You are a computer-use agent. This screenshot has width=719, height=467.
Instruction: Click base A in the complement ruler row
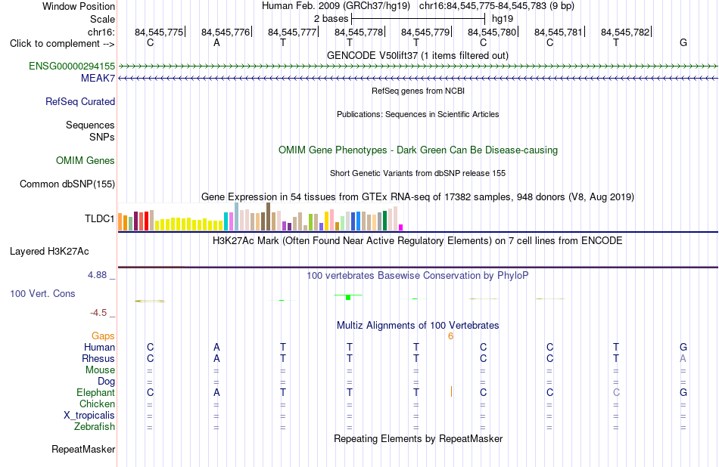click(216, 43)
